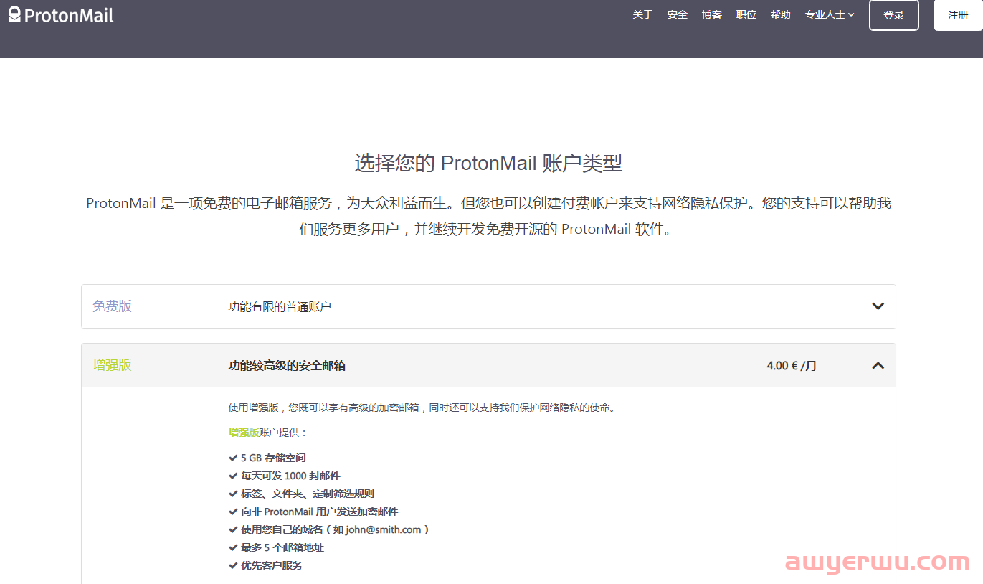Viewport: 983px width, 584px height.
Task: Click the 功能较高级的安全邮箱 heading
Action: pos(287,366)
